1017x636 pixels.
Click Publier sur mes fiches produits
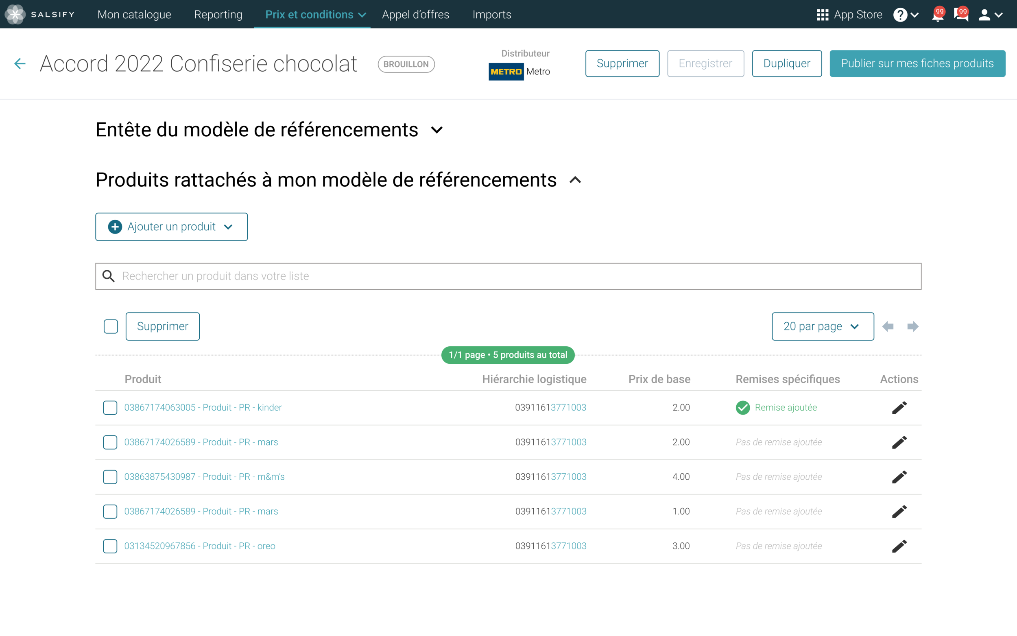point(917,63)
